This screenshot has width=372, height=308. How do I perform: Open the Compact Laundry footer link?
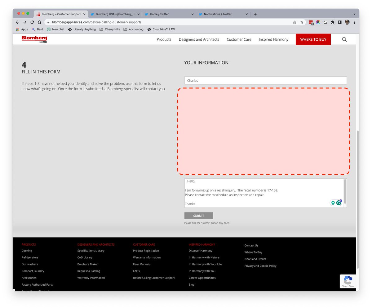click(33, 271)
